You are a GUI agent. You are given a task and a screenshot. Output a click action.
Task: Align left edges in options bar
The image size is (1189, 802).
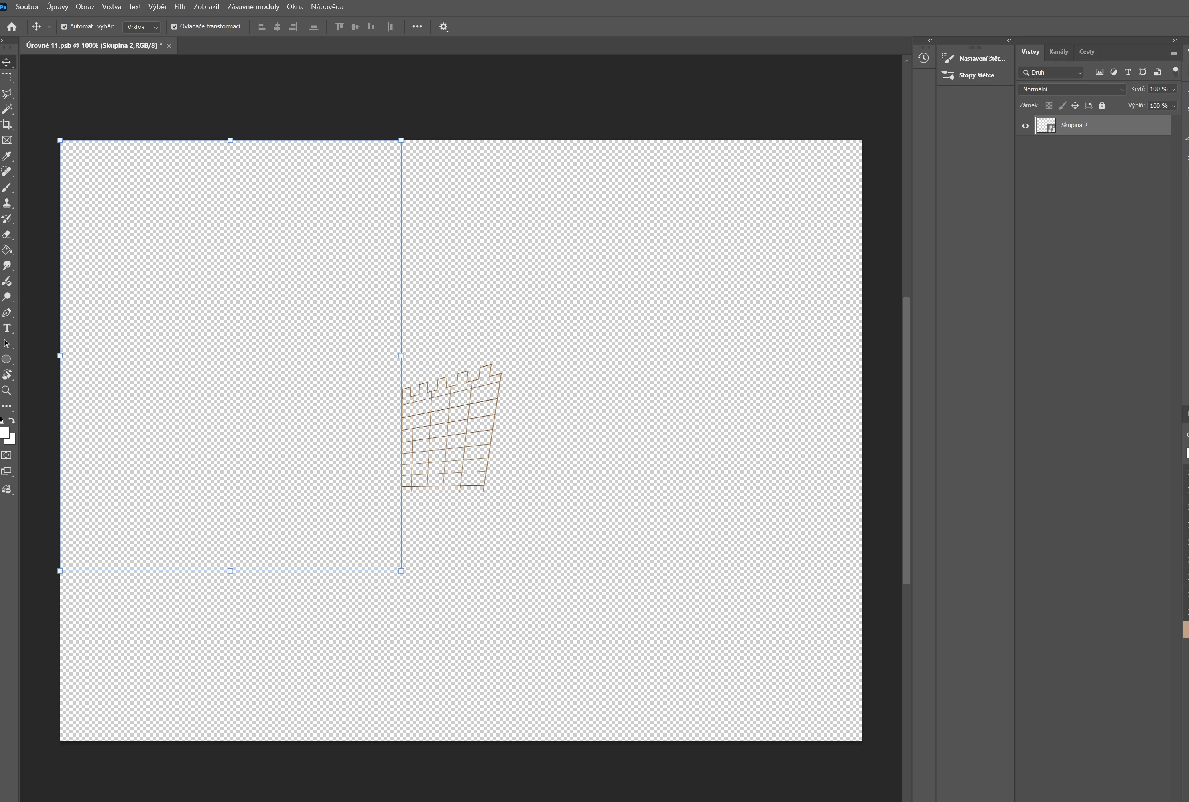click(x=262, y=26)
